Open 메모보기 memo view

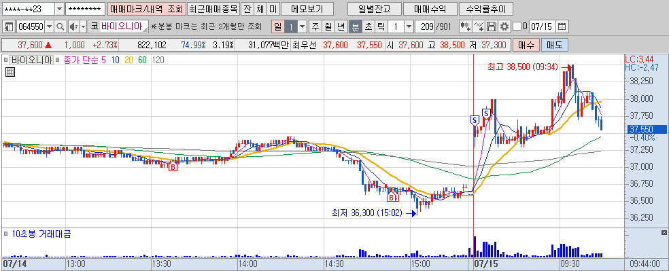(x=307, y=9)
